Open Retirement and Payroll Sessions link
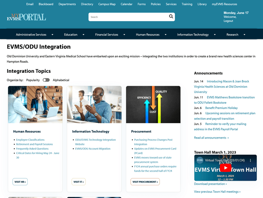 tap(34, 144)
